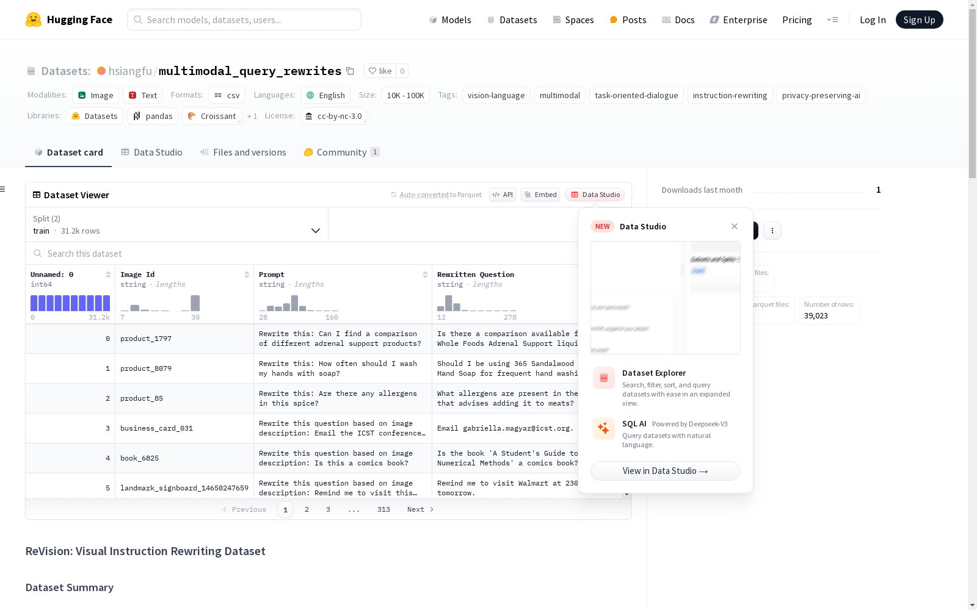The height and width of the screenshot is (610, 977).
Task: Click Log In
Action: click(873, 20)
